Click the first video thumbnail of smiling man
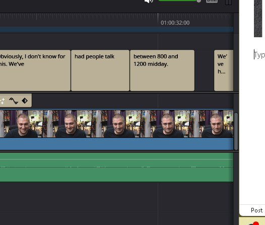Image resolution: width=265 pixels, height=225 pixels. [22, 124]
